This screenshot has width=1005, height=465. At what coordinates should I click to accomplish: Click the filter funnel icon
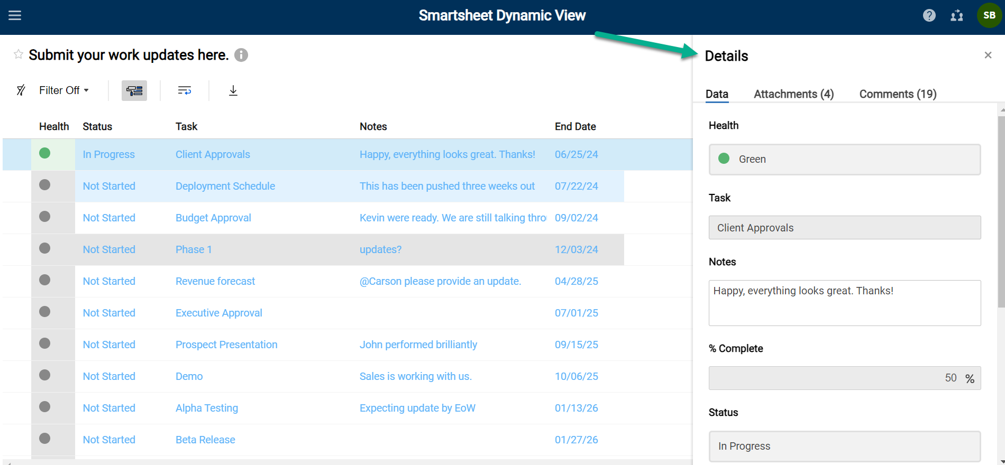pos(21,90)
